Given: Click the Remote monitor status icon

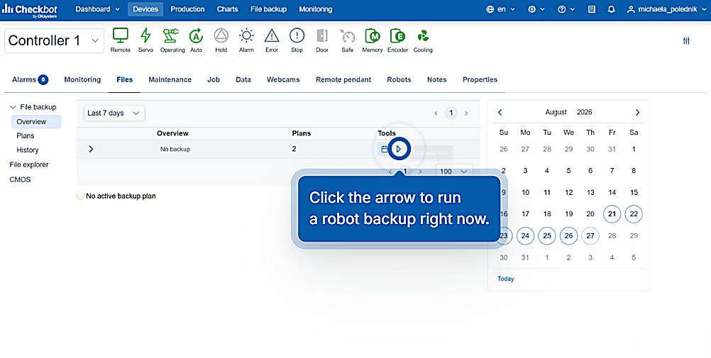Looking at the screenshot, I should tap(120, 35).
